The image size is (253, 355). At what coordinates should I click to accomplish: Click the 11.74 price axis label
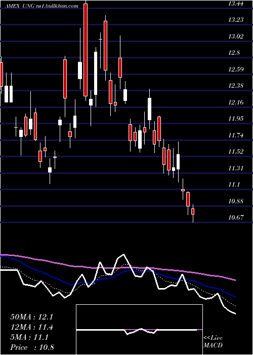pyautogui.click(x=236, y=135)
